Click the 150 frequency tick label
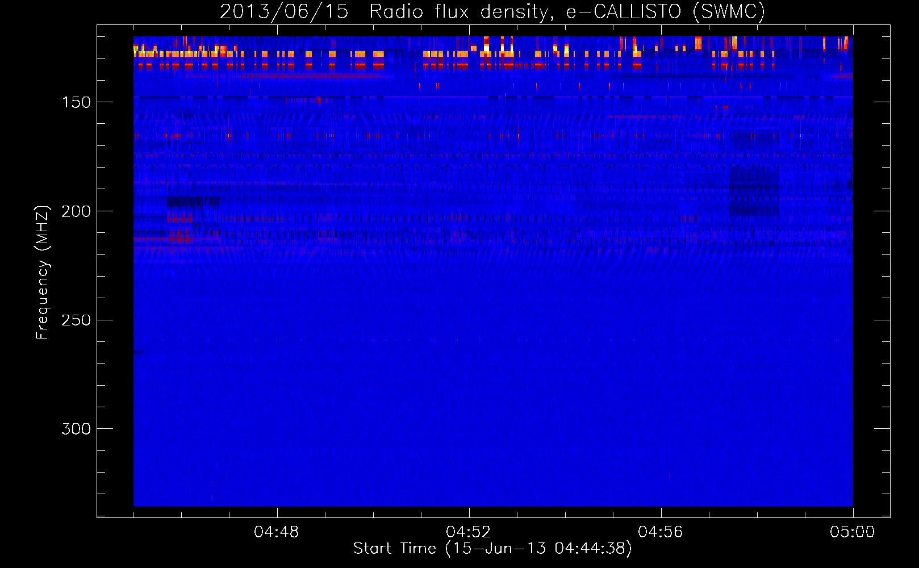The width and height of the screenshot is (919, 568). [x=76, y=102]
